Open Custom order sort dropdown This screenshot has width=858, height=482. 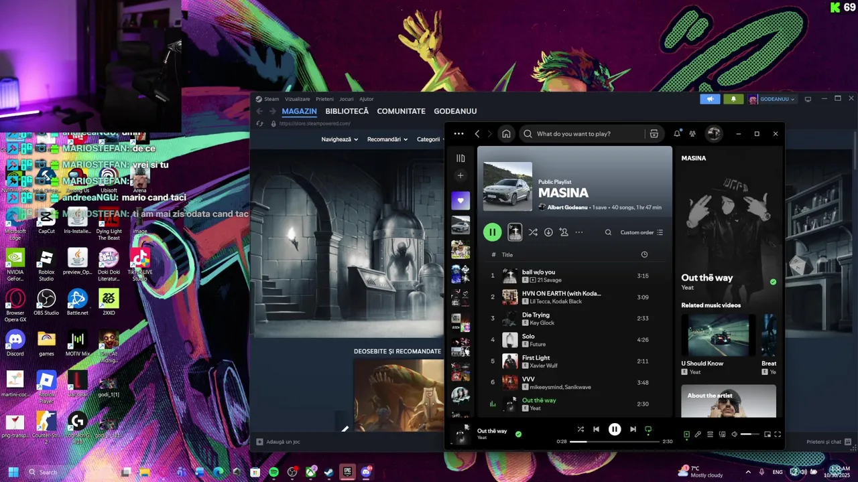[641, 232]
